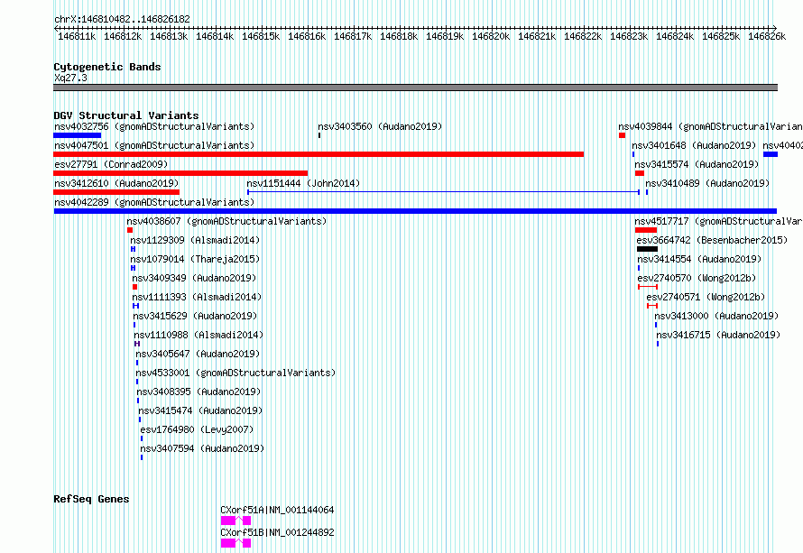The width and height of the screenshot is (803, 553).
Task: Click the magenta CXorf51B gene glyph
Action: [x=235, y=543]
